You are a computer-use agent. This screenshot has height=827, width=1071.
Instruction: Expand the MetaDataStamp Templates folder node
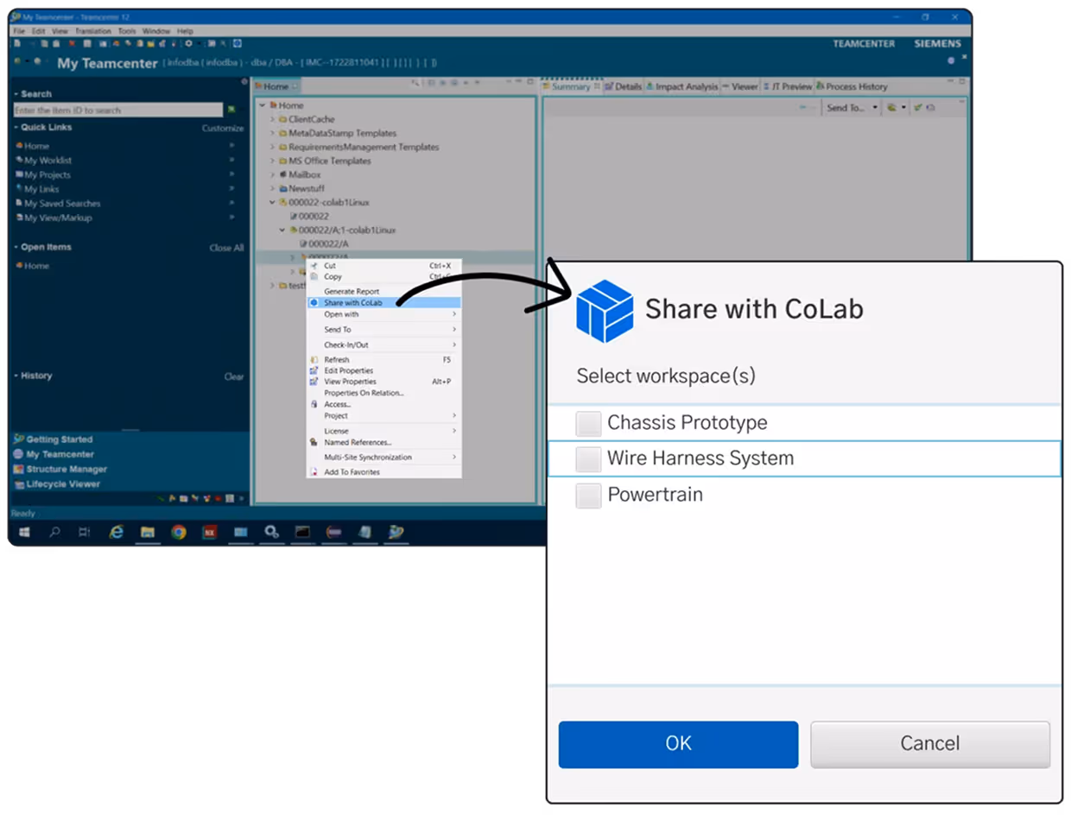(x=272, y=134)
